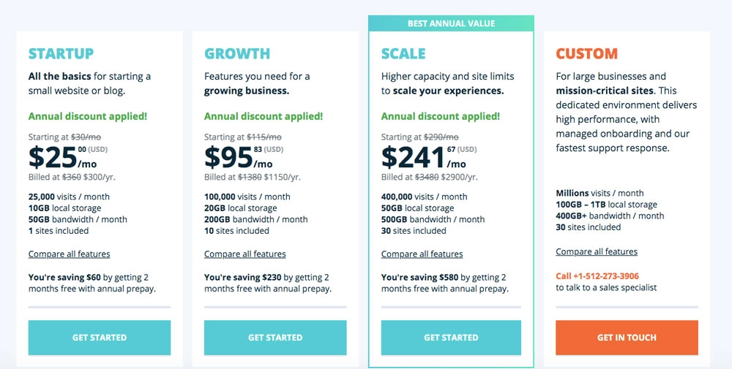Call the +1-512-273-3906 sales number link
Viewport: 732px width, 369px height.
[597, 276]
